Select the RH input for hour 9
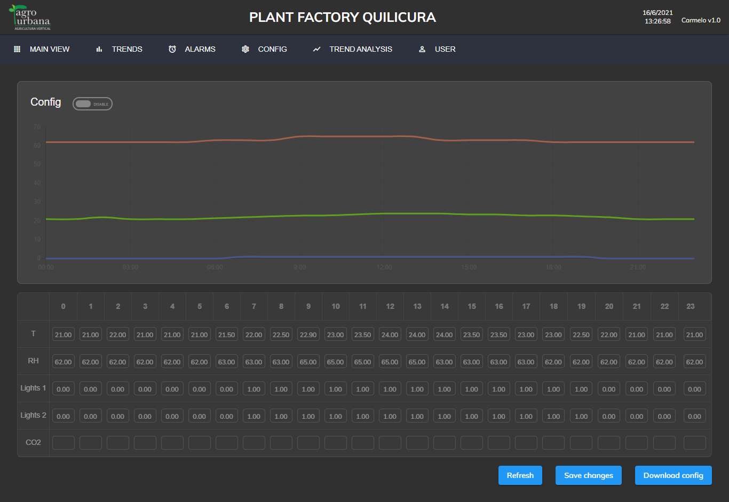Image resolution: width=729 pixels, height=502 pixels. 308,362
